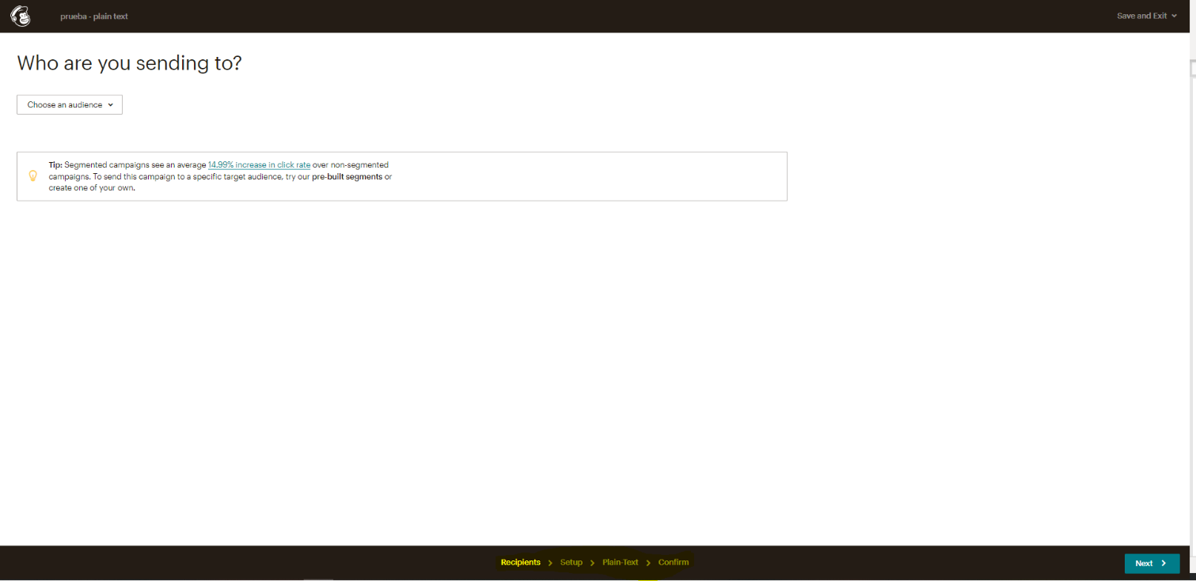
Task: Open the Plain-Text step
Action: point(621,562)
